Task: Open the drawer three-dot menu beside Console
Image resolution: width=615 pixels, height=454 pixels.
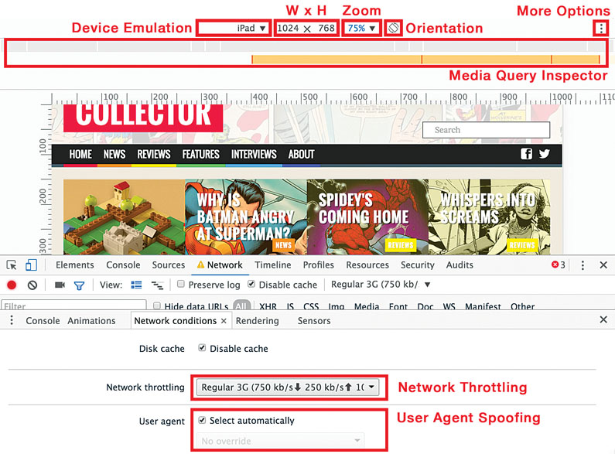Action: coord(12,320)
